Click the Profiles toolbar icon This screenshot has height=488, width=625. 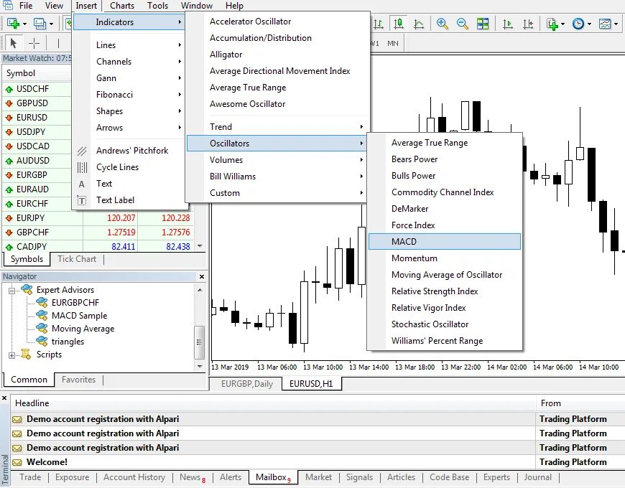pyautogui.click(x=40, y=24)
